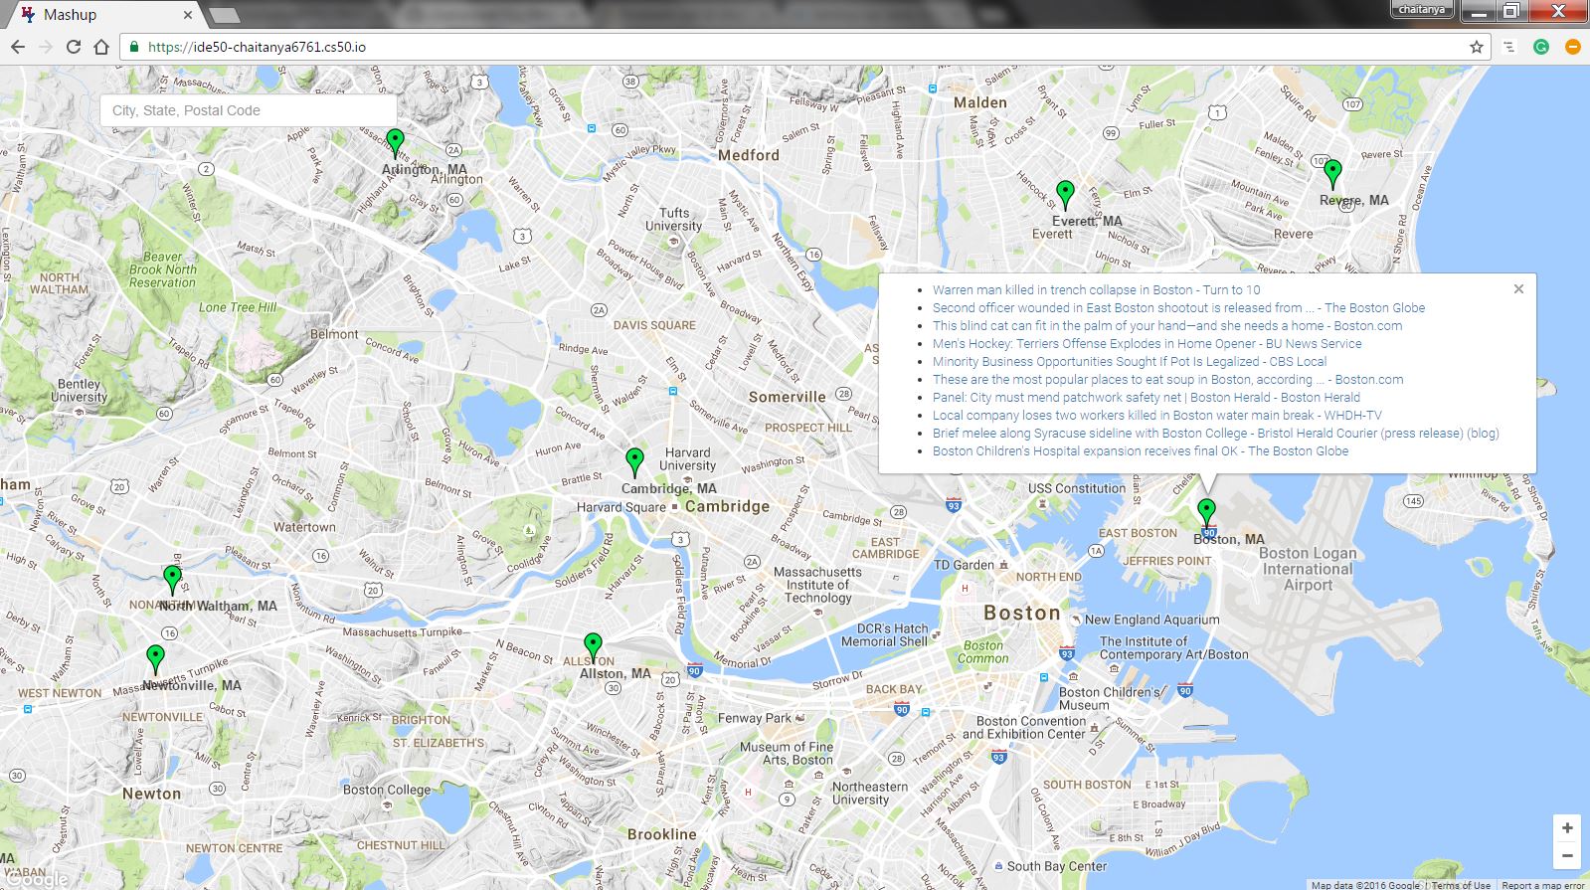The height and width of the screenshot is (890, 1590).
Task: Open the Chrome menu beside the star icon
Action: [1508, 47]
